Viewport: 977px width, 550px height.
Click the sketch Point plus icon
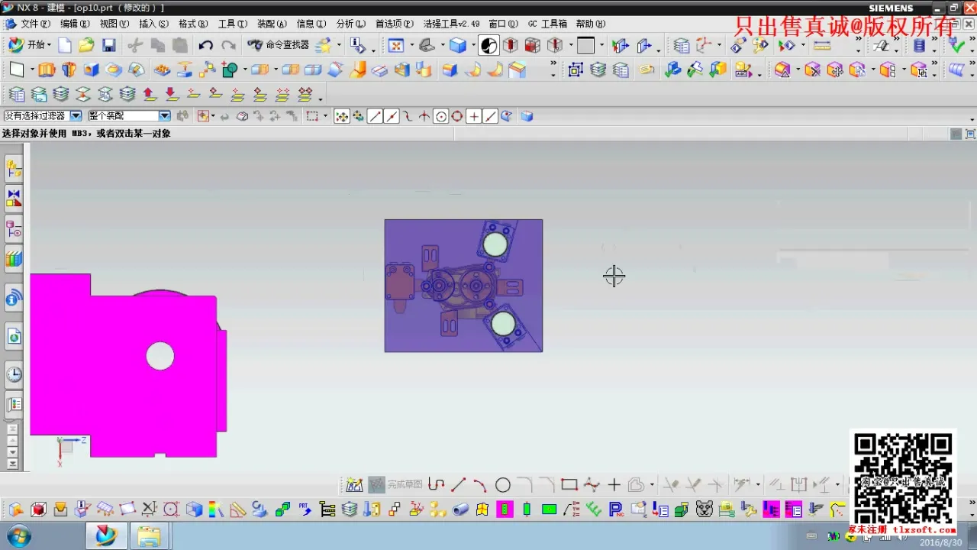click(614, 485)
